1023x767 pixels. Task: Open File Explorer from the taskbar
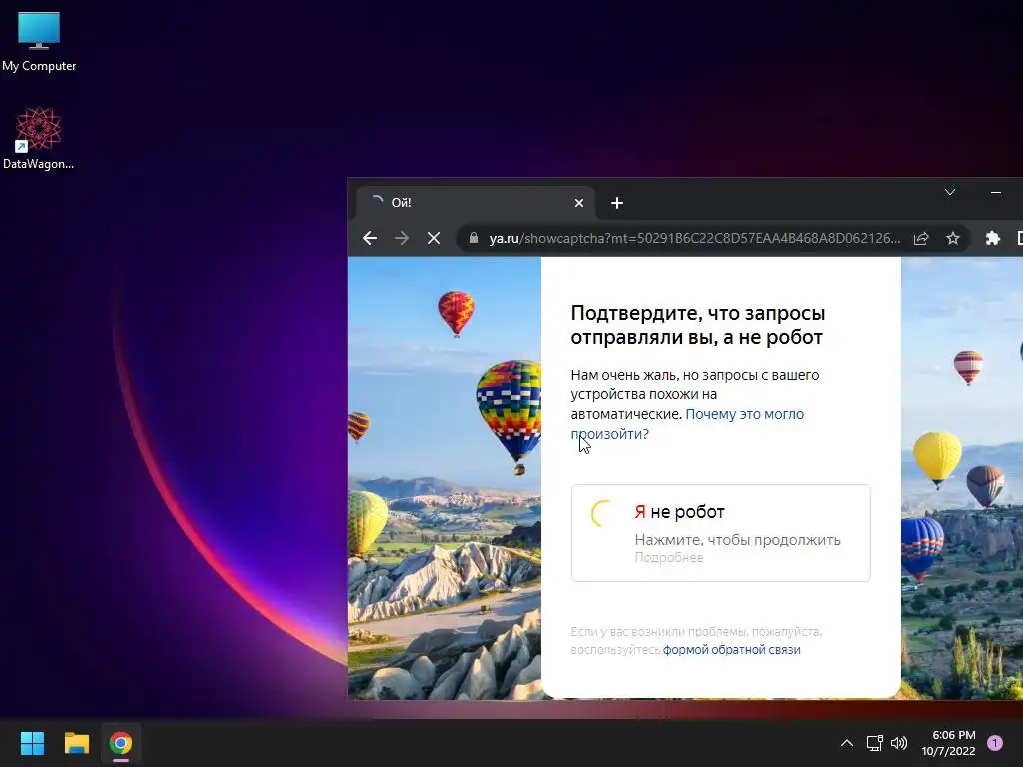76,743
